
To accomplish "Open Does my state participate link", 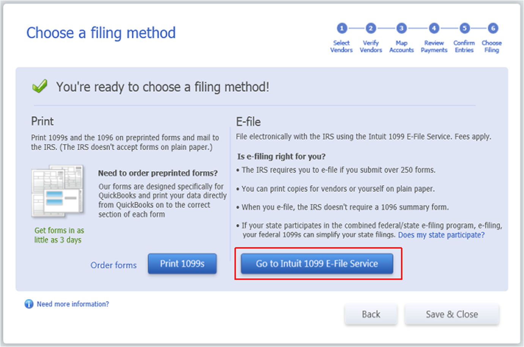I will (x=441, y=235).
